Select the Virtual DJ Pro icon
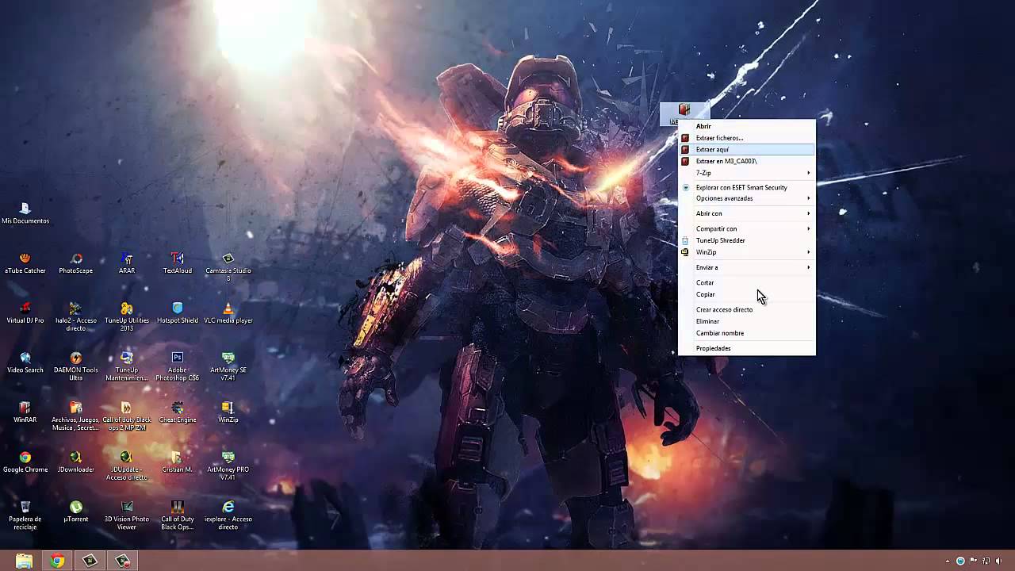The width and height of the screenshot is (1015, 571). [25, 312]
